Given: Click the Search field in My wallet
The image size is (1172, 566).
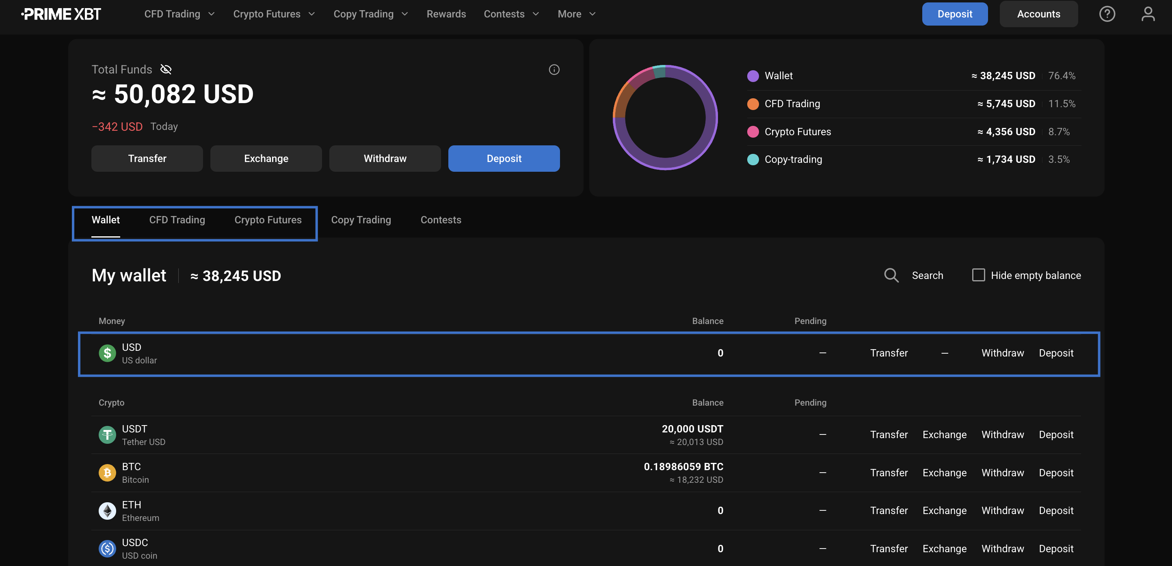Looking at the screenshot, I should pyautogui.click(x=927, y=275).
